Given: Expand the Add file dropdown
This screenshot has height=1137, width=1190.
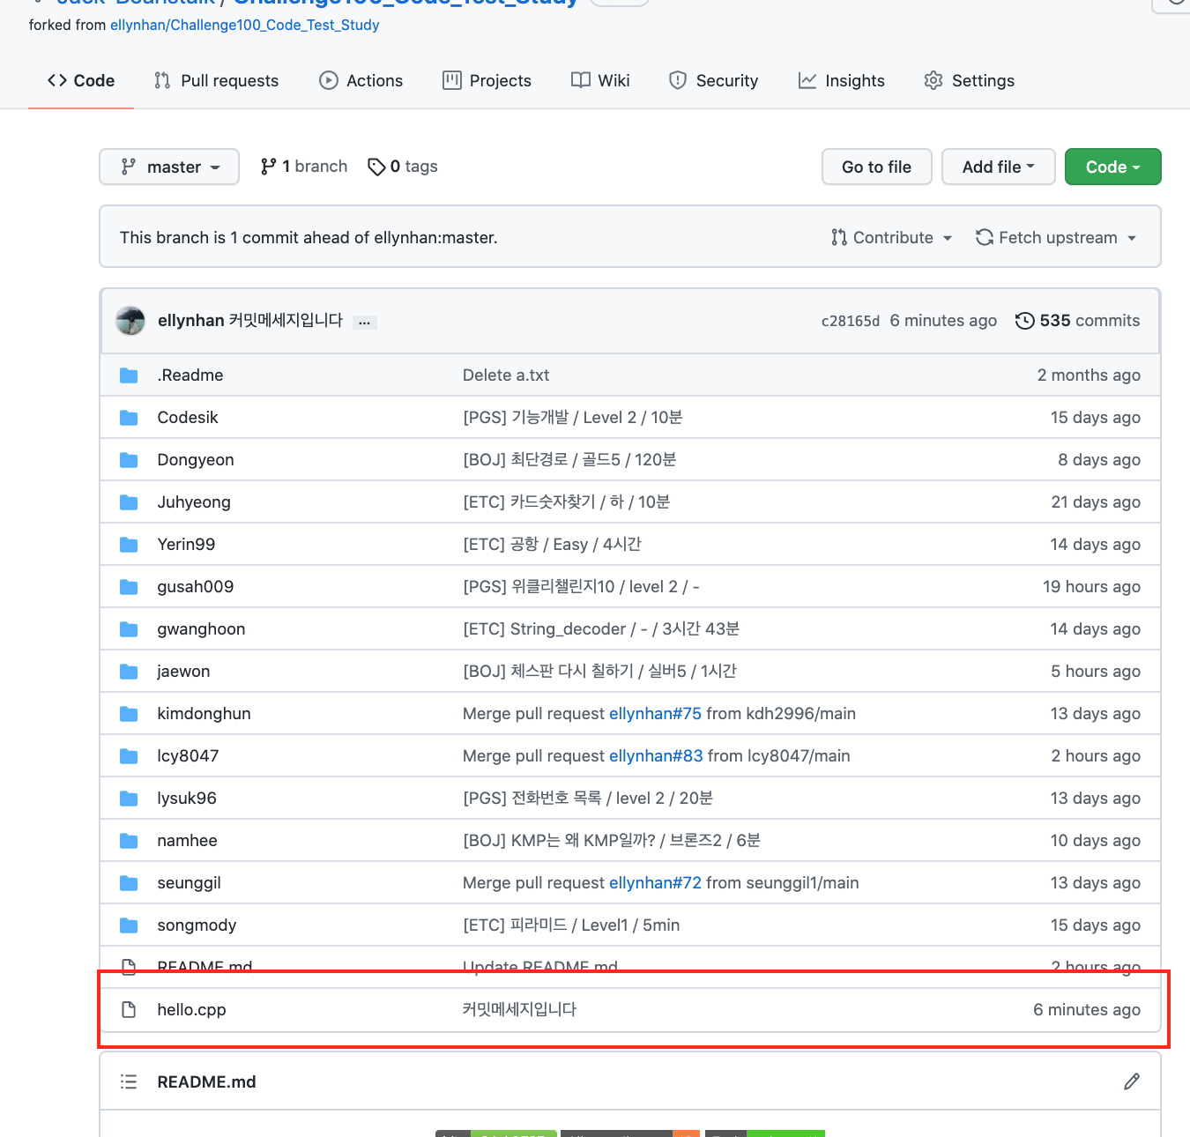Looking at the screenshot, I should click(x=999, y=167).
